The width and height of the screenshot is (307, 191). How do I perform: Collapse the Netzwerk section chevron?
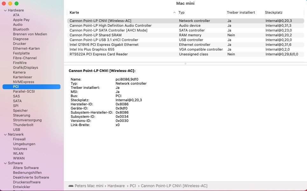[x=5, y=135]
